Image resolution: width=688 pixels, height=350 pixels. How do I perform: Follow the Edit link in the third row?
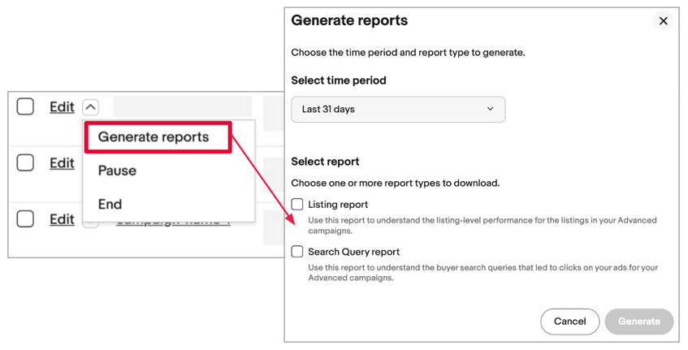pyautogui.click(x=62, y=219)
